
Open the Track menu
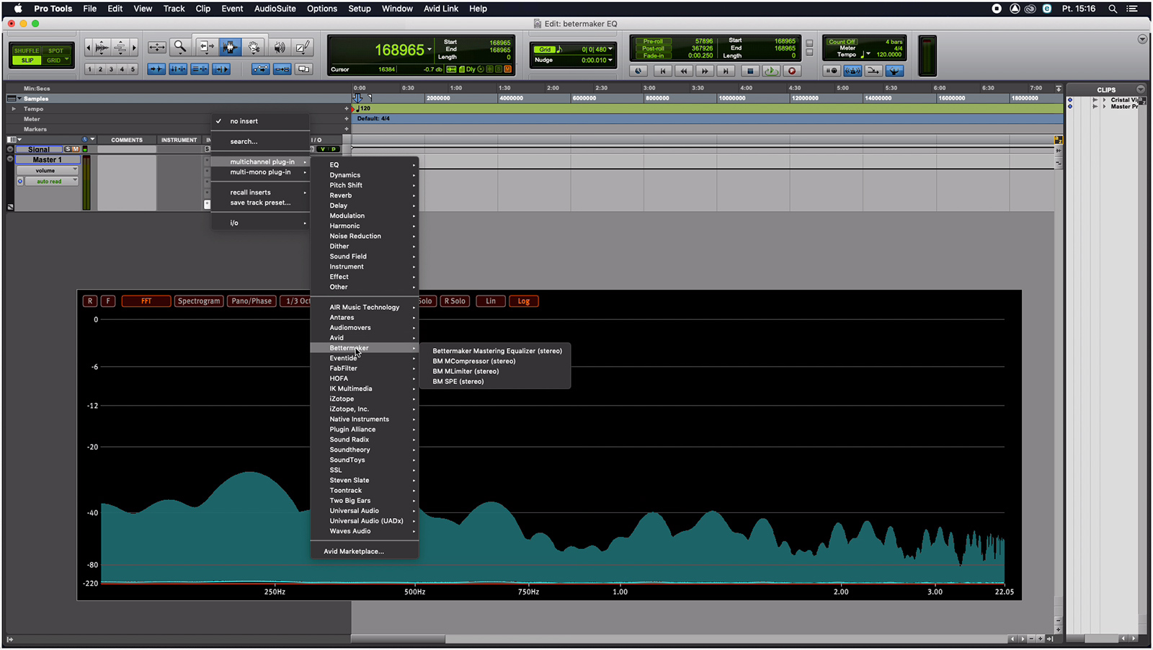174,9
